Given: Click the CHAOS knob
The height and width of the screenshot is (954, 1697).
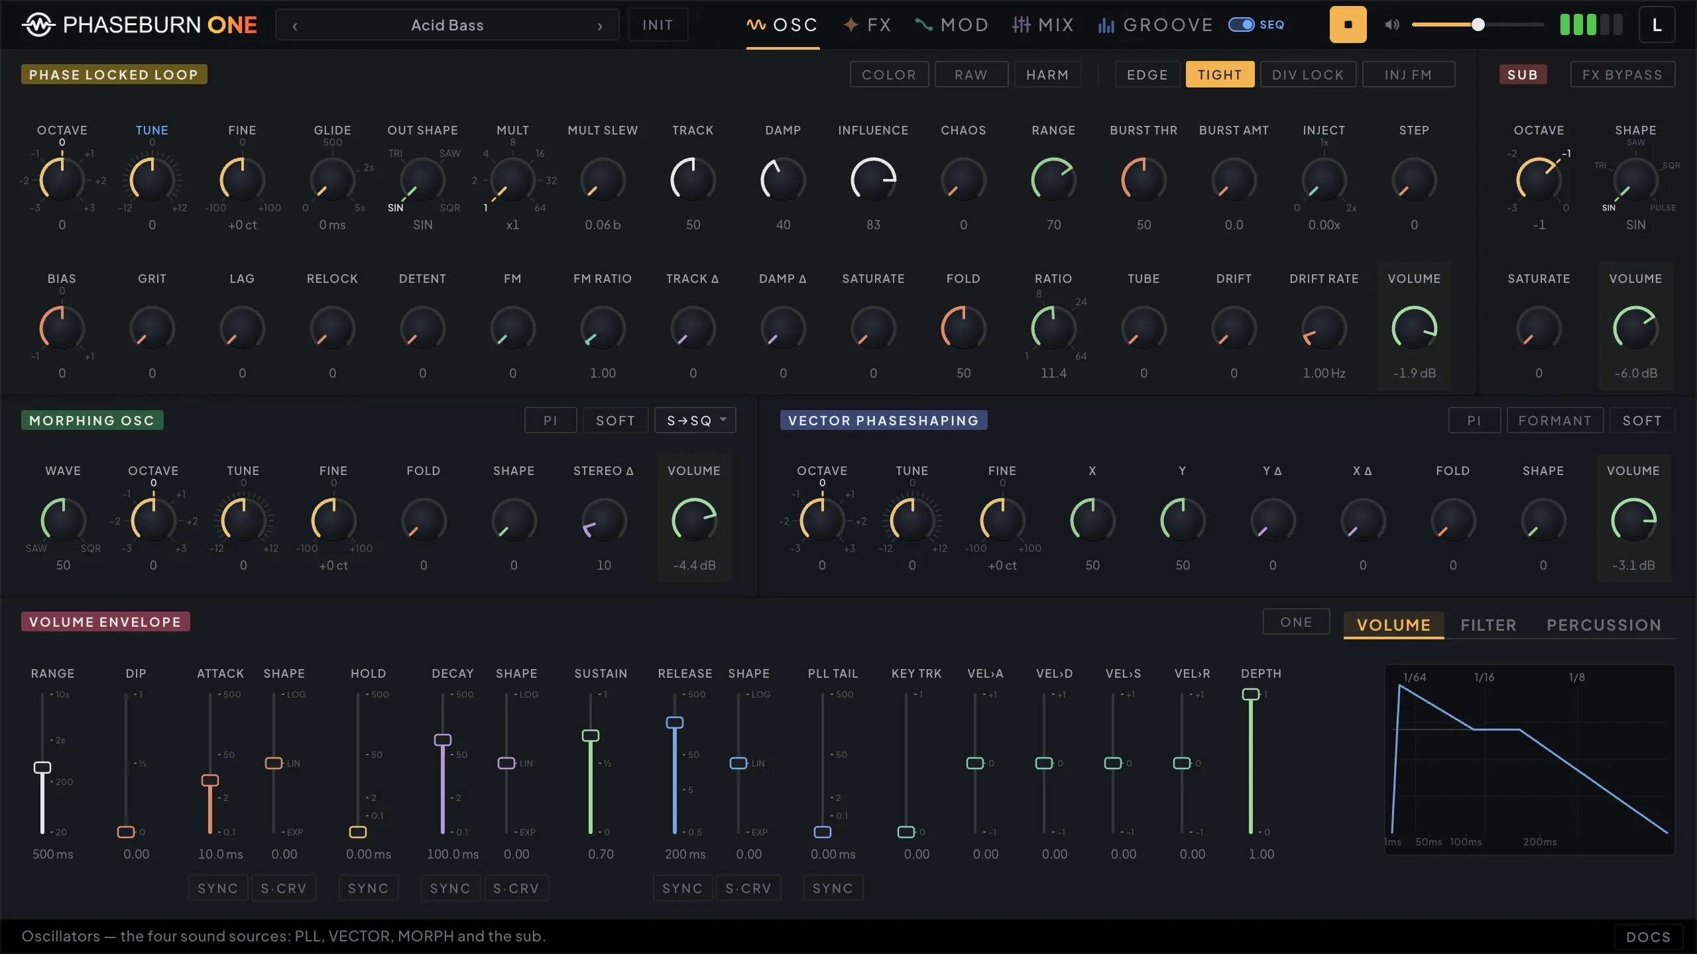Looking at the screenshot, I should [x=963, y=180].
